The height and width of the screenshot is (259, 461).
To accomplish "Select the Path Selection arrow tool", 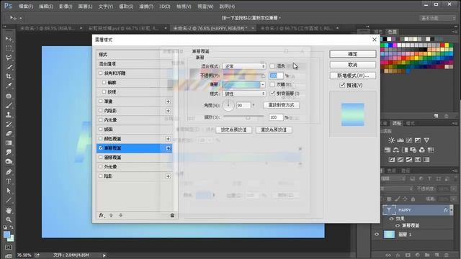I will [9, 191].
